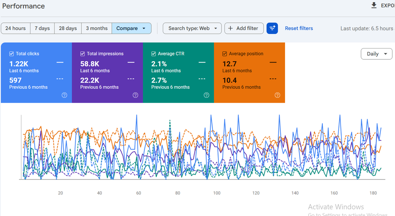Click the Performance page heading

24,6
